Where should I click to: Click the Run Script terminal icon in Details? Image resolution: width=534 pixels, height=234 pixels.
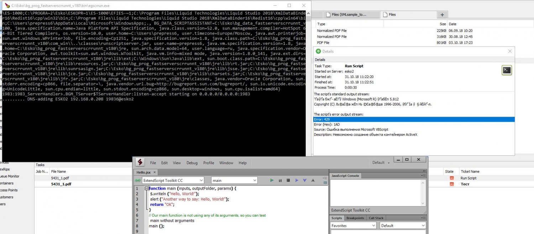point(507,70)
